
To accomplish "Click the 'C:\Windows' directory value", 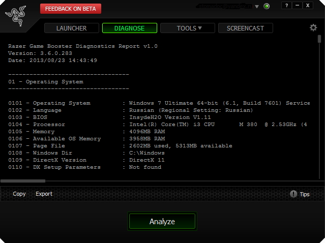I will [x=147, y=153].
